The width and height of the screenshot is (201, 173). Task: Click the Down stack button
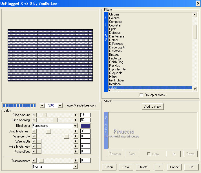190,154
